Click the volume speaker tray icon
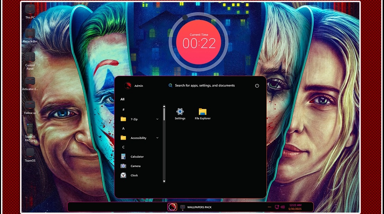The image size is (384, 214). pyautogui.click(x=283, y=207)
